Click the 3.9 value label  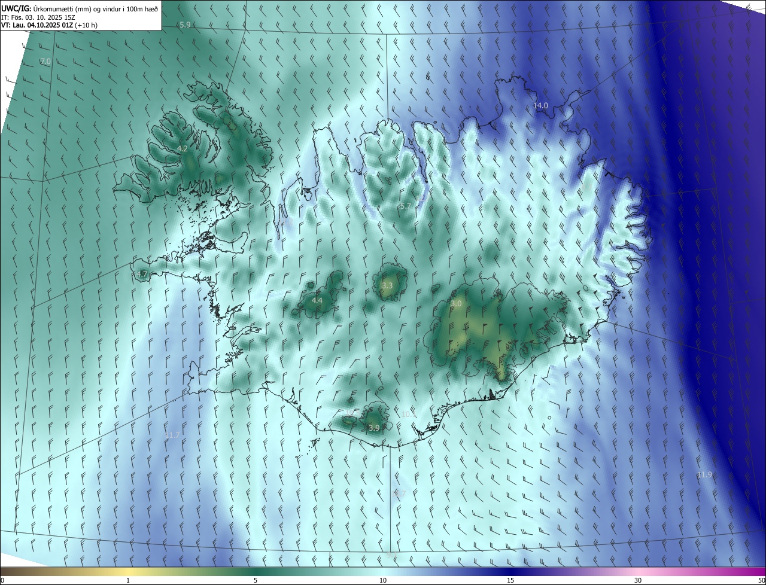(x=374, y=428)
